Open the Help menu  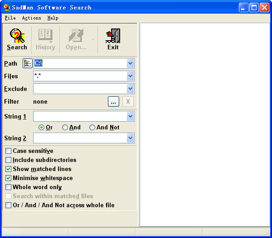click(x=53, y=18)
